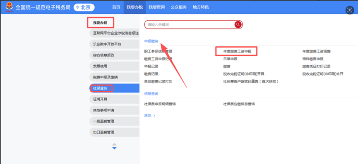Open 我要查询 in top navigation
358x164 pixels.
tap(157, 7)
